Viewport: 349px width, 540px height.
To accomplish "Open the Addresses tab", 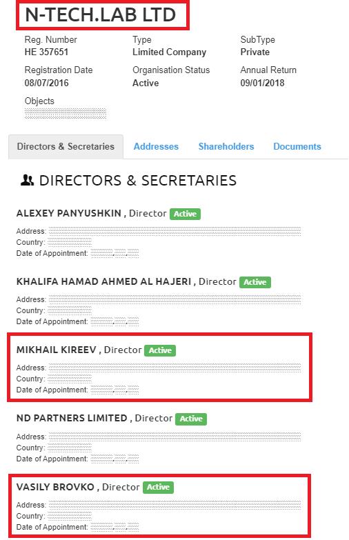I will point(156,146).
